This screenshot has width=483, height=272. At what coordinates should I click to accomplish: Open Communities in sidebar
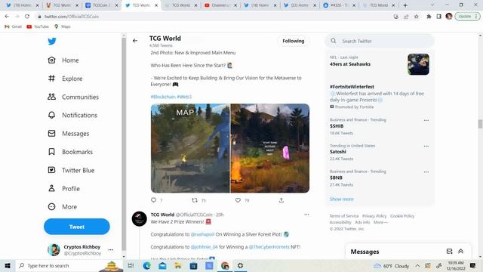(73, 97)
